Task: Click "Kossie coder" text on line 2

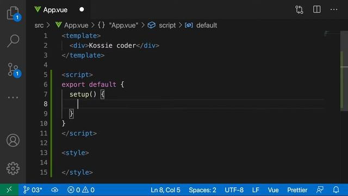Action: (x=113, y=46)
